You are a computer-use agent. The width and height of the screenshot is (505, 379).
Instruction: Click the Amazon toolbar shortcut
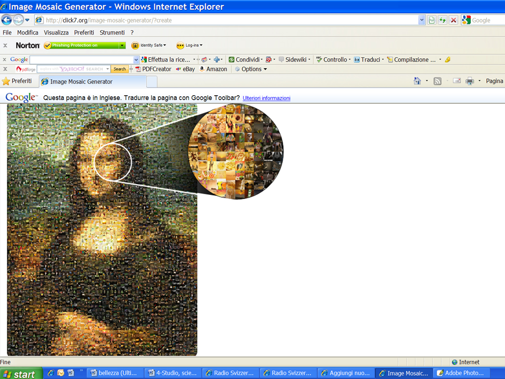pyautogui.click(x=213, y=69)
